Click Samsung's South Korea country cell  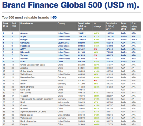63,43
